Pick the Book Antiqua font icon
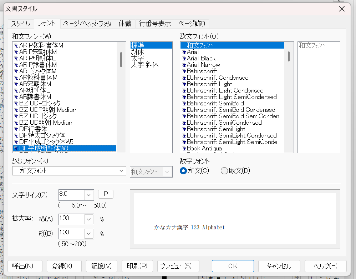Image resolution: width=356 pixels, height=279 pixels. pos(184,148)
